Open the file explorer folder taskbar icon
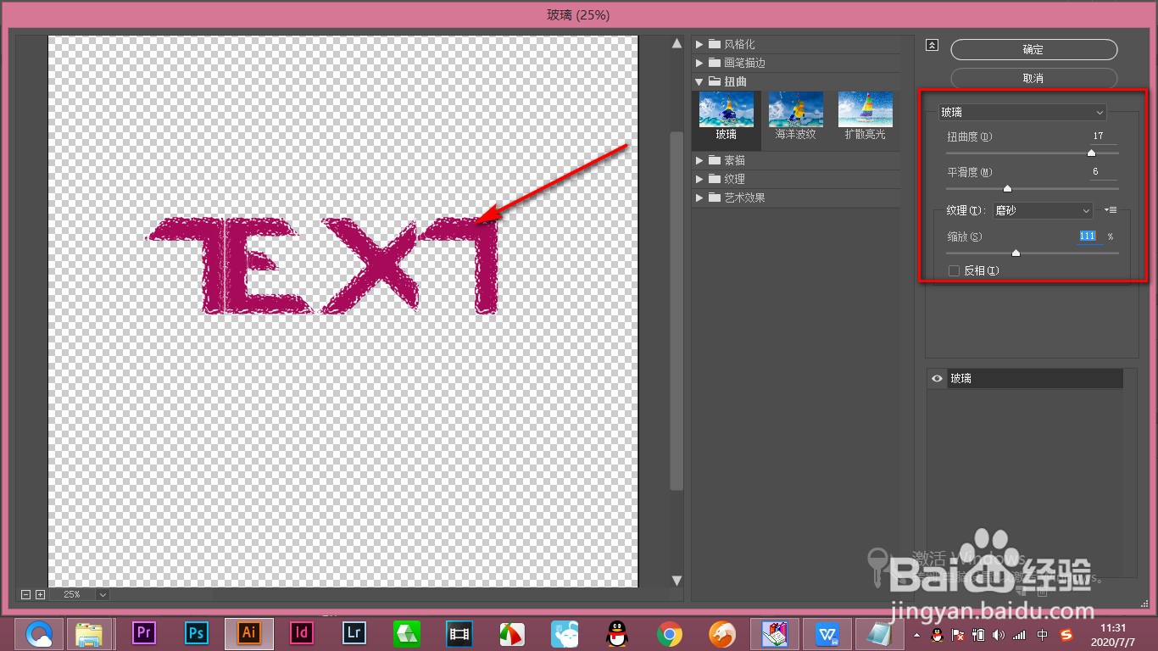Image resolution: width=1158 pixels, height=651 pixels. coord(90,633)
